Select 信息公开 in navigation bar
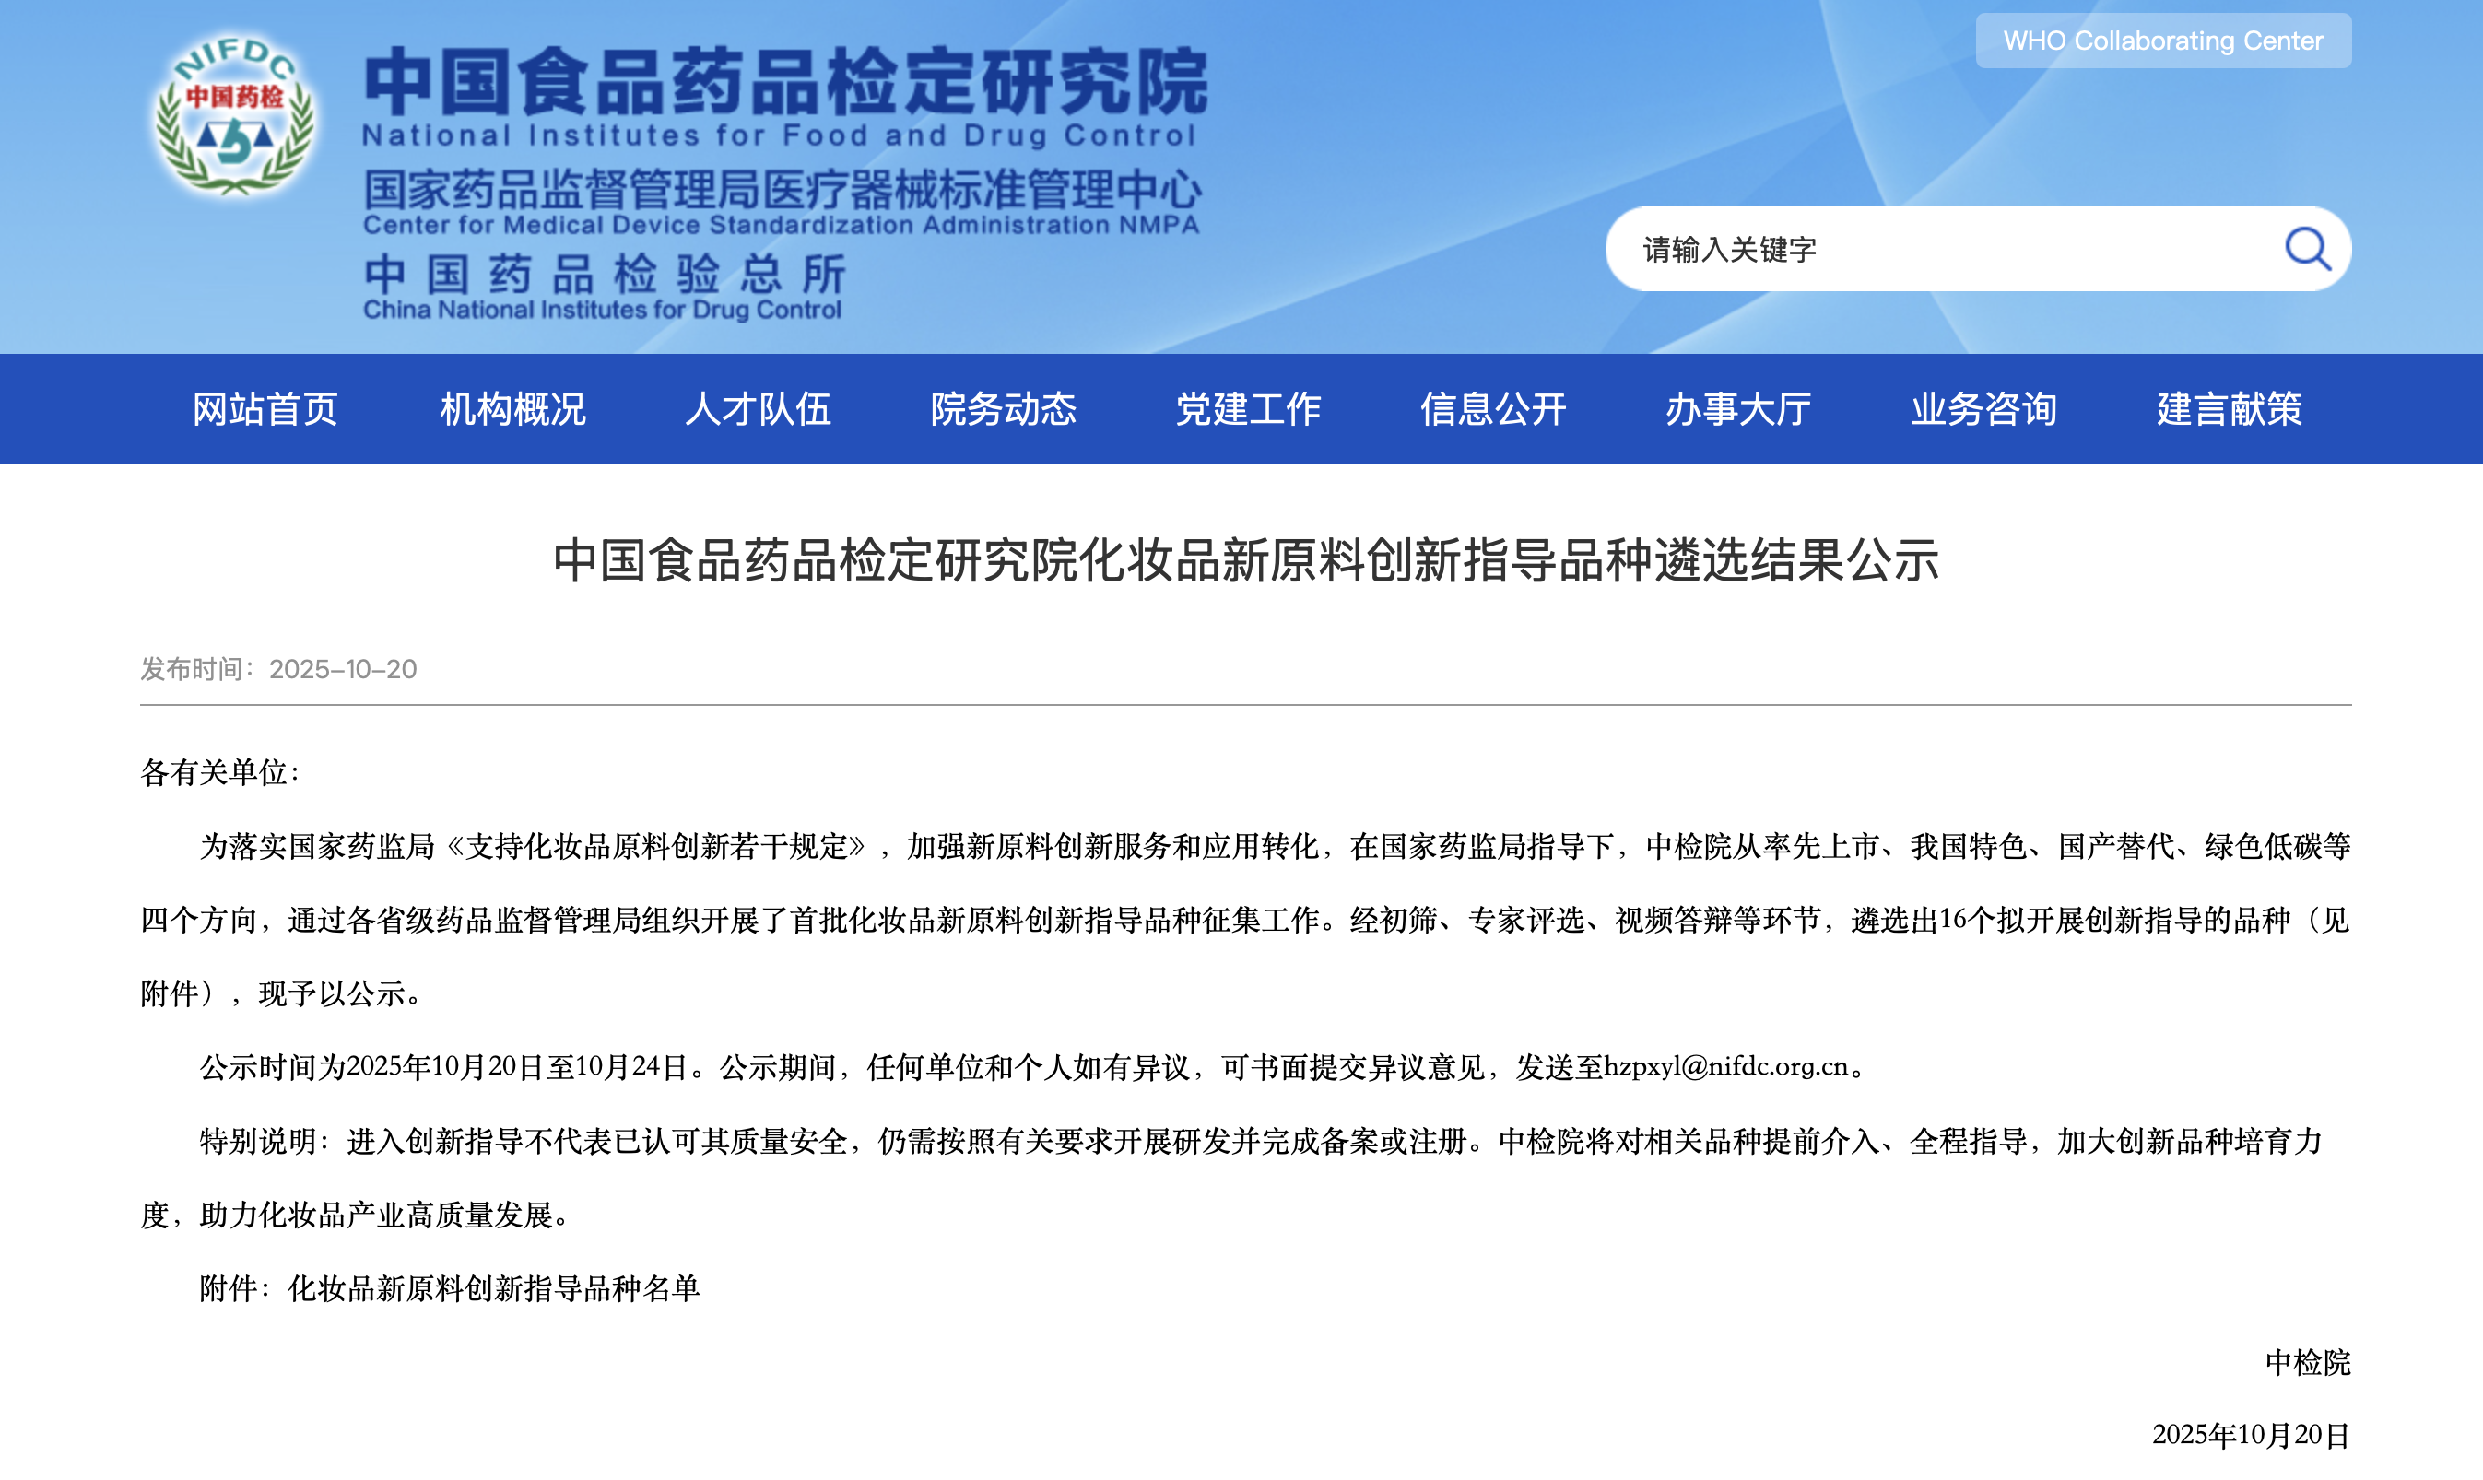 tap(1493, 410)
